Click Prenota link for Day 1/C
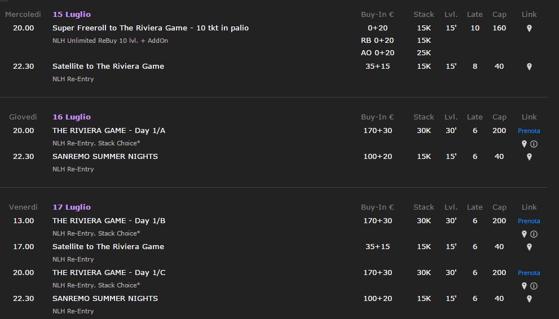 [529, 273]
